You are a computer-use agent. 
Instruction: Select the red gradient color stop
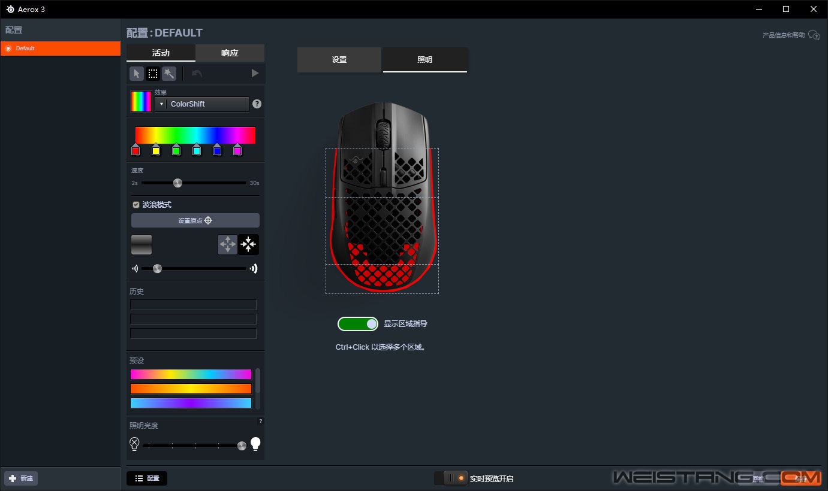pos(136,150)
